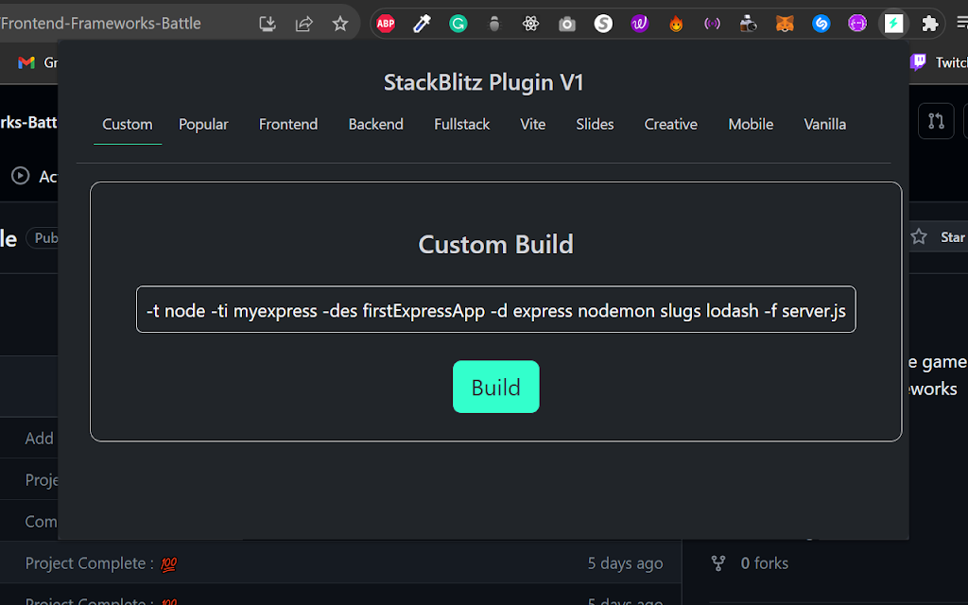Image resolution: width=968 pixels, height=605 pixels.
Task: Toggle the StackBlitz lightning extension icon
Action: 894,24
